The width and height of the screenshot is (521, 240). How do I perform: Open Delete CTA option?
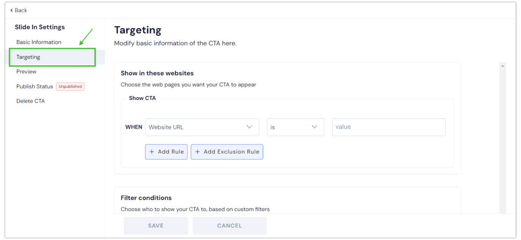tap(30, 101)
